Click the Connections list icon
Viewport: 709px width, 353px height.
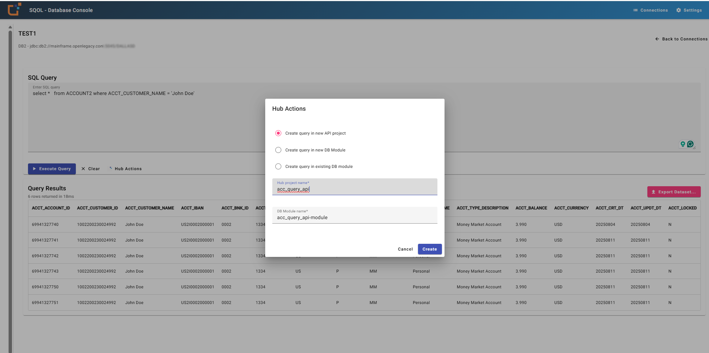635,10
